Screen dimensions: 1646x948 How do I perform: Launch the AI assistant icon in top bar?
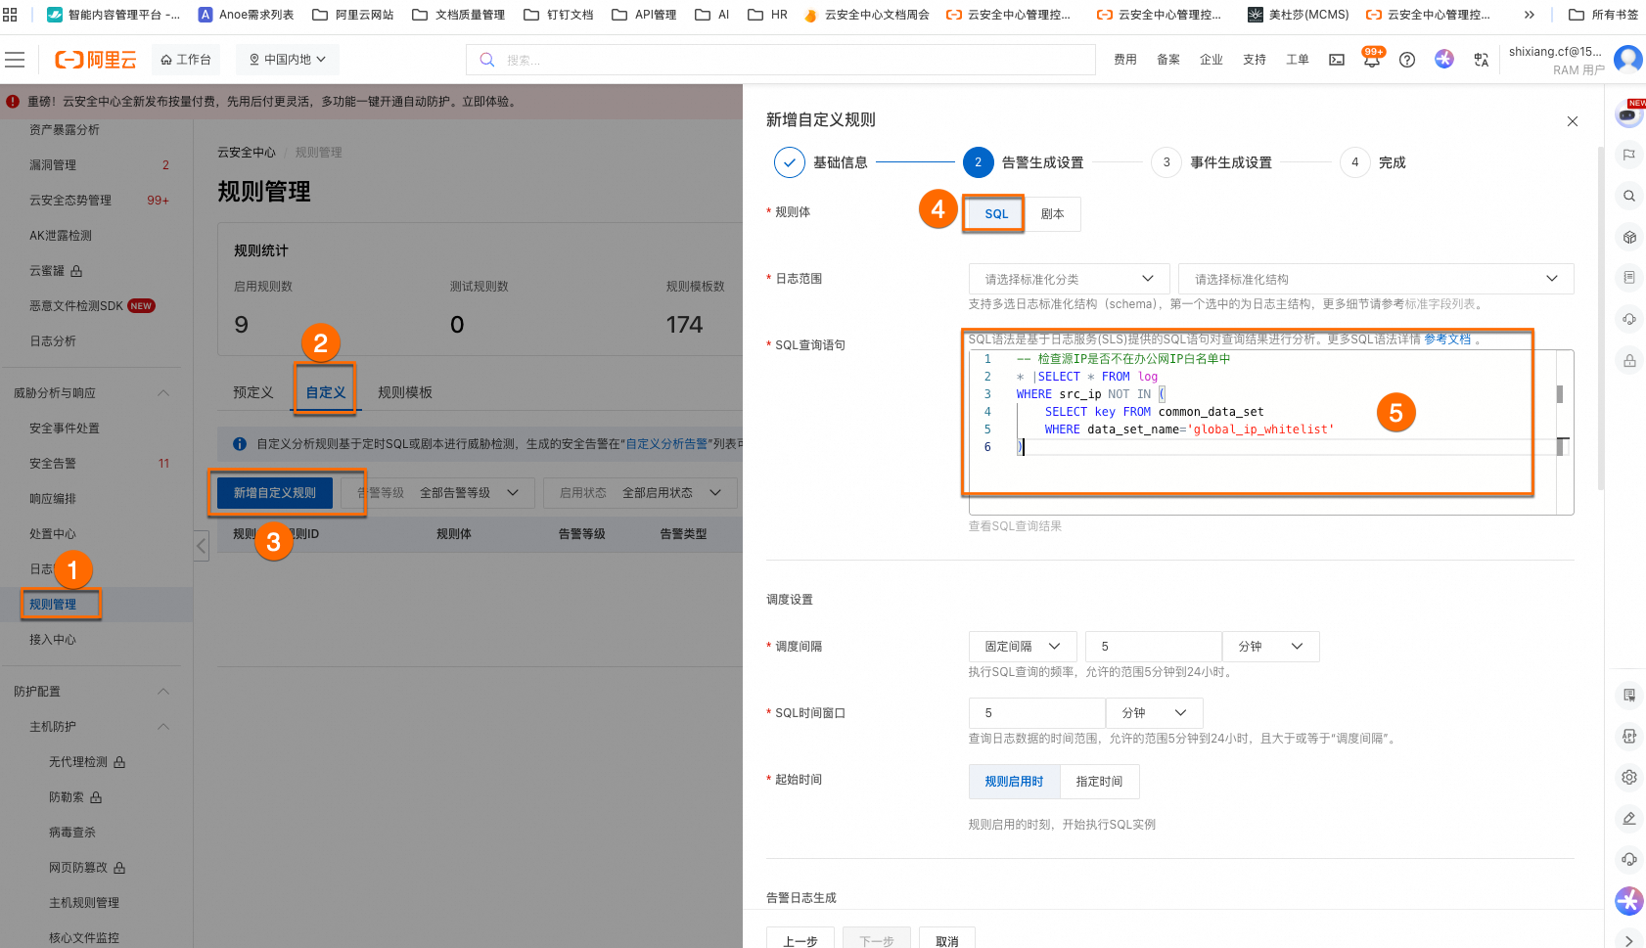(1444, 59)
